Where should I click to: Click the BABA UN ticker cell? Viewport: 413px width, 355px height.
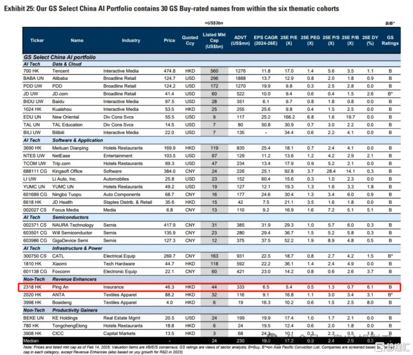(33, 78)
